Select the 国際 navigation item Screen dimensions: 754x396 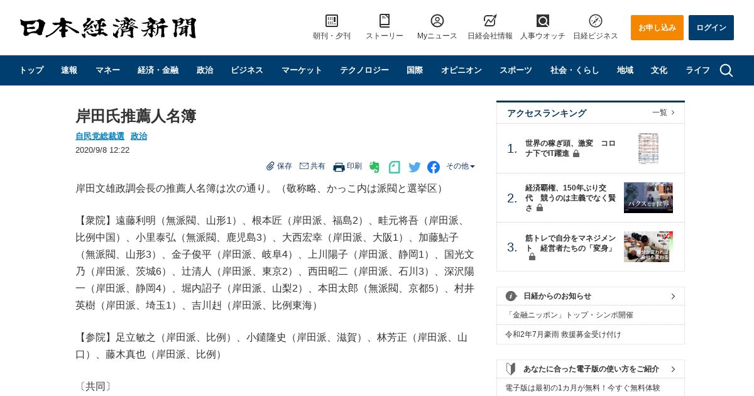[x=415, y=70]
